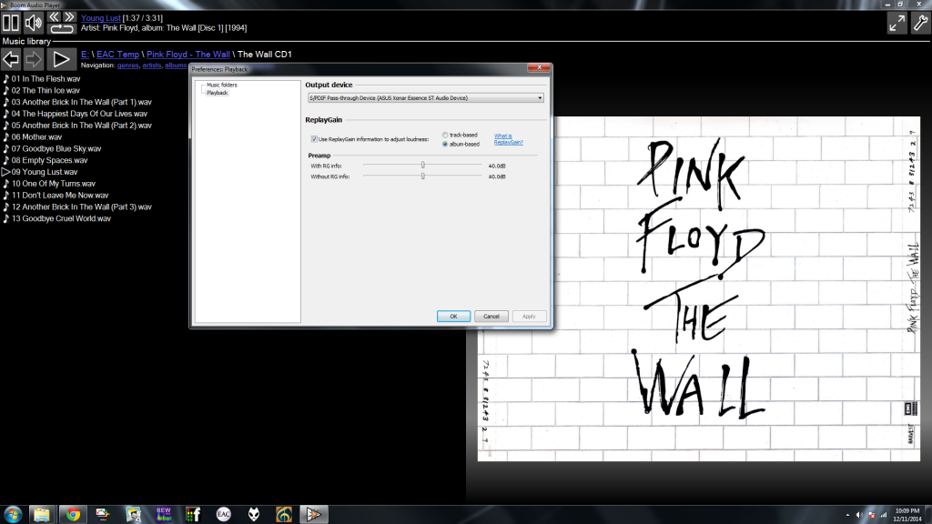Click the With RG info preamp slider
Image resolution: width=932 pixels, height=524 pixels.
coord(422,165)
